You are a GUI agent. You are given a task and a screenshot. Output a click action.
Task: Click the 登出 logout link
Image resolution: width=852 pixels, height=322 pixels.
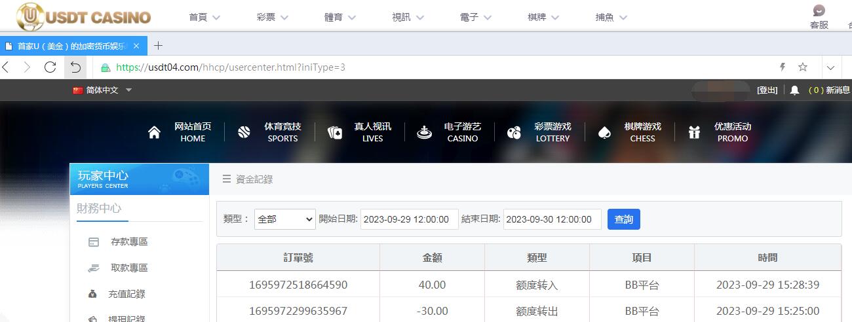pos(767,90)
